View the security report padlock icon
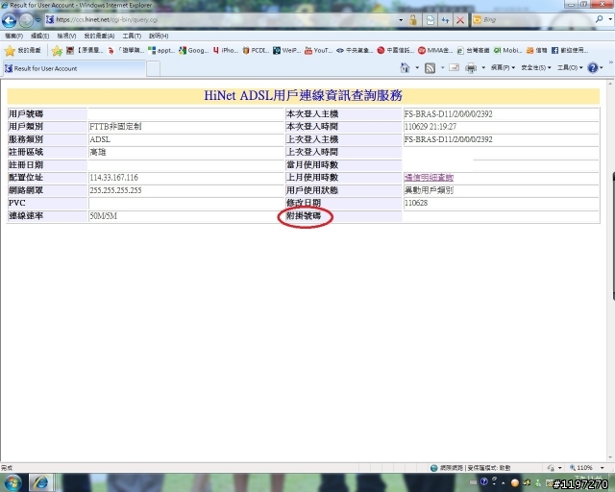The width and height of the screenshot is (615, 492). coord(413,20)
